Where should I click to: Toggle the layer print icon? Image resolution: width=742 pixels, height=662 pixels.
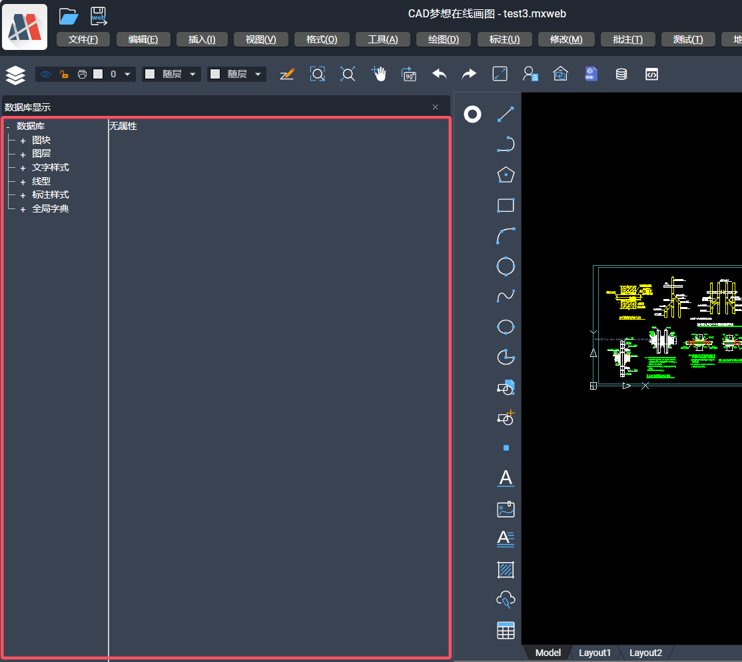(x=82, y=75)
